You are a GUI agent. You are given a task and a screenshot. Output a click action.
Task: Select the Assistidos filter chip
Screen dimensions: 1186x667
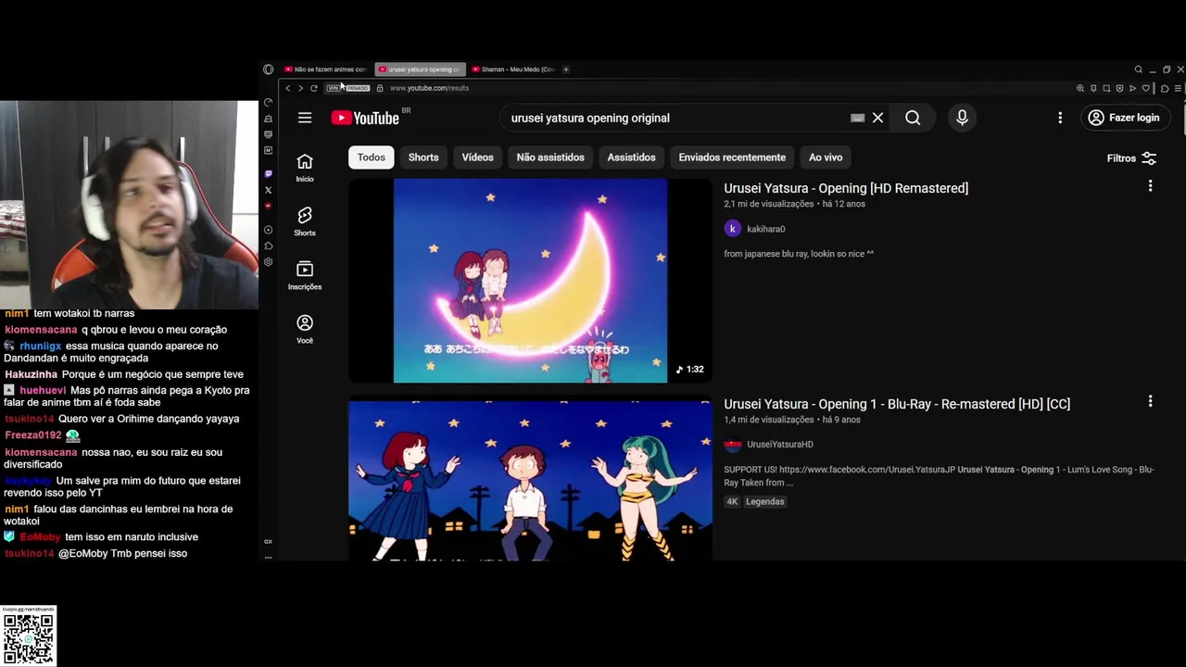631,157
